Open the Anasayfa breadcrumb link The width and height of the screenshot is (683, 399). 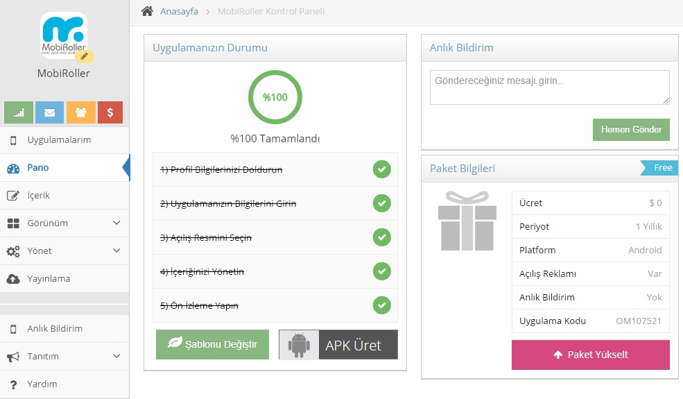(179, 11)
